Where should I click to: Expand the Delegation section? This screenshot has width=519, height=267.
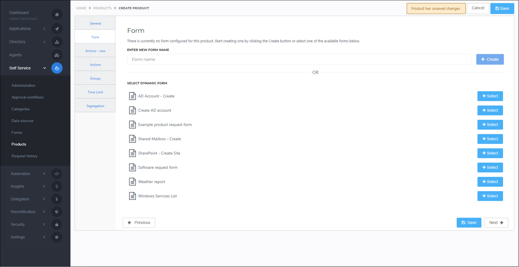click(x=44, y=199)
